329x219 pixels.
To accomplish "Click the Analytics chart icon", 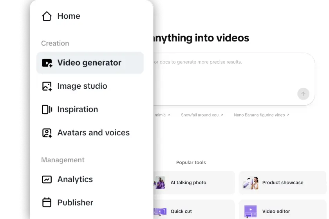I will pyautogui.click(x=47, y=180).
